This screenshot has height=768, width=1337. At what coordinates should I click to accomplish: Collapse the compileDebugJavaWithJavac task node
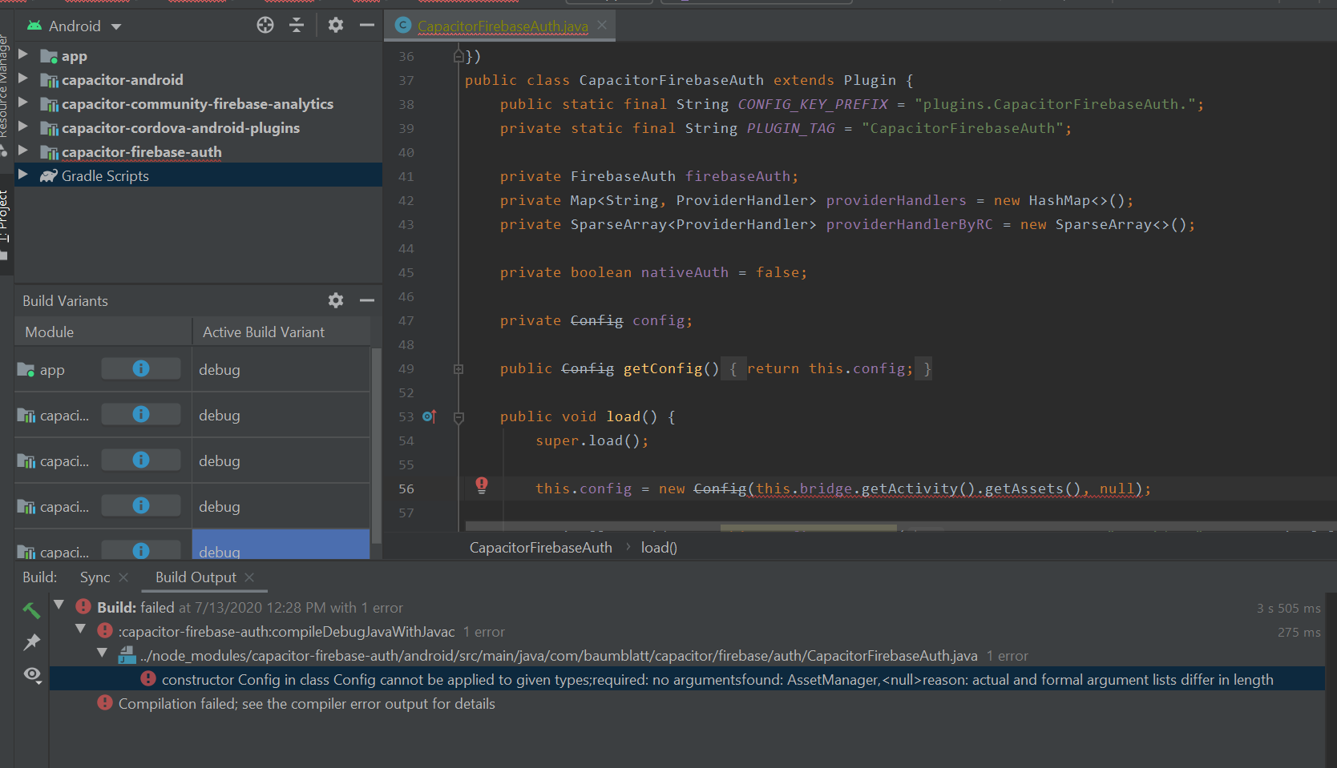tap(81, 629)
